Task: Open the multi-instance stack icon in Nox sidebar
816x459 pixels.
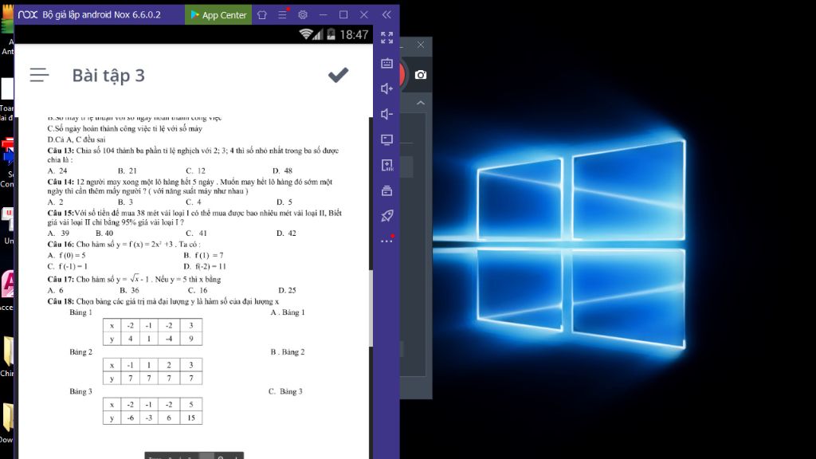Action: click(x=386, y=190)
